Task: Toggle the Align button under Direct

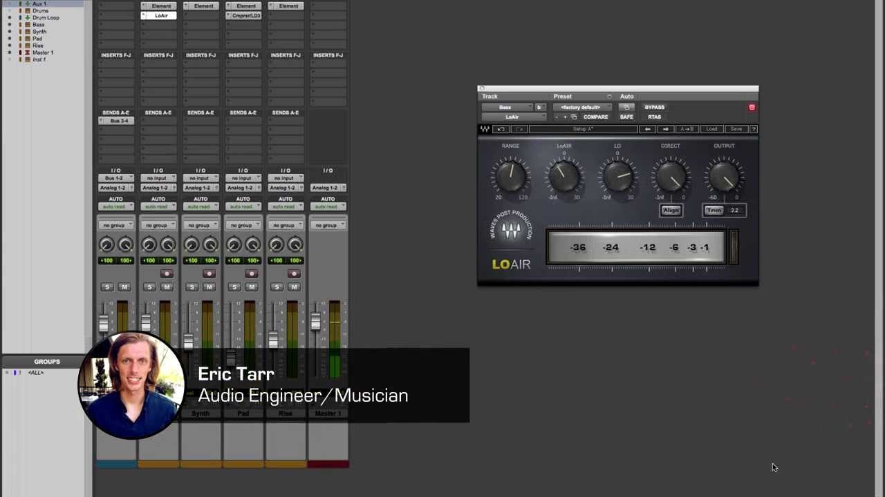Action: pos(671,211)
